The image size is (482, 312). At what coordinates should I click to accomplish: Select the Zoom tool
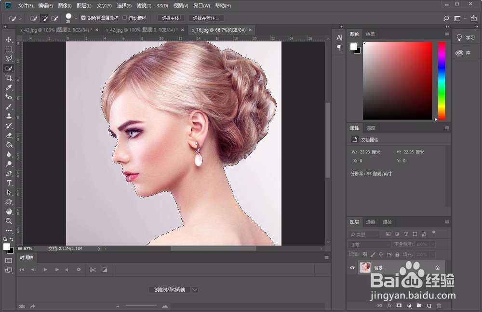[9, 221]
